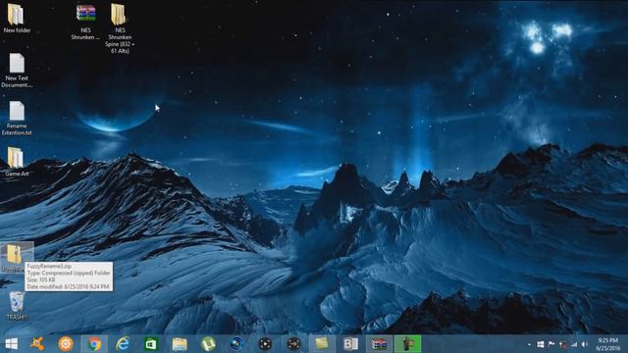Screen dimensions: 628x353
Task: Select the NES Shrunken Spine (832 + 61 Alts) folder
Action: point(120,28)
